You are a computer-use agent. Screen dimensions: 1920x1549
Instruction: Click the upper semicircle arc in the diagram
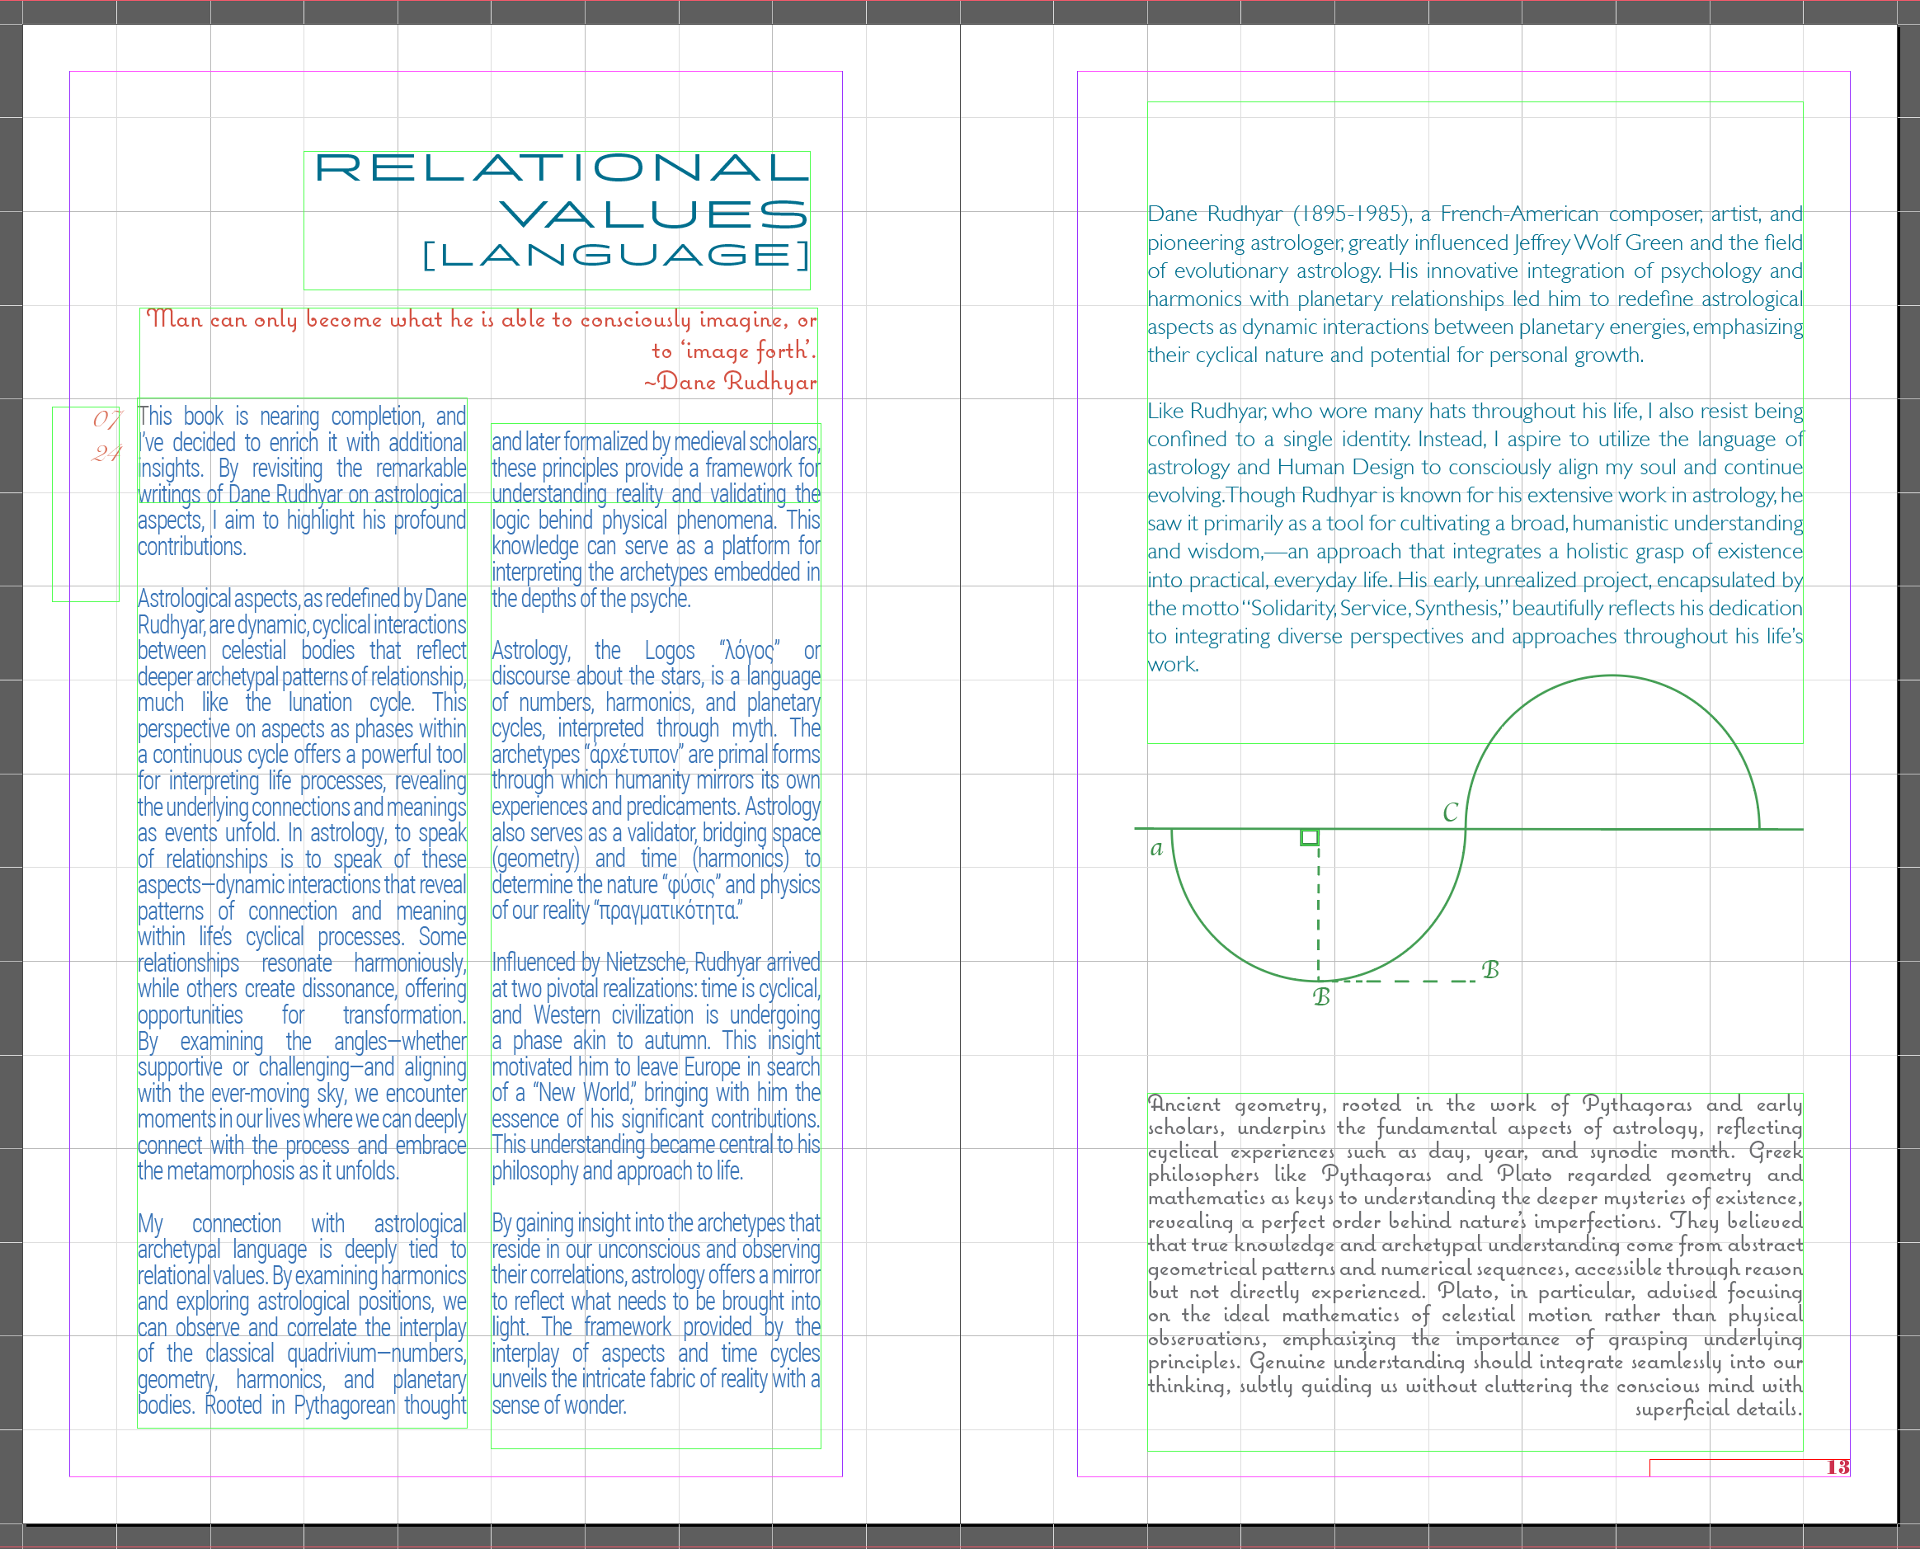coord(1612,676)
